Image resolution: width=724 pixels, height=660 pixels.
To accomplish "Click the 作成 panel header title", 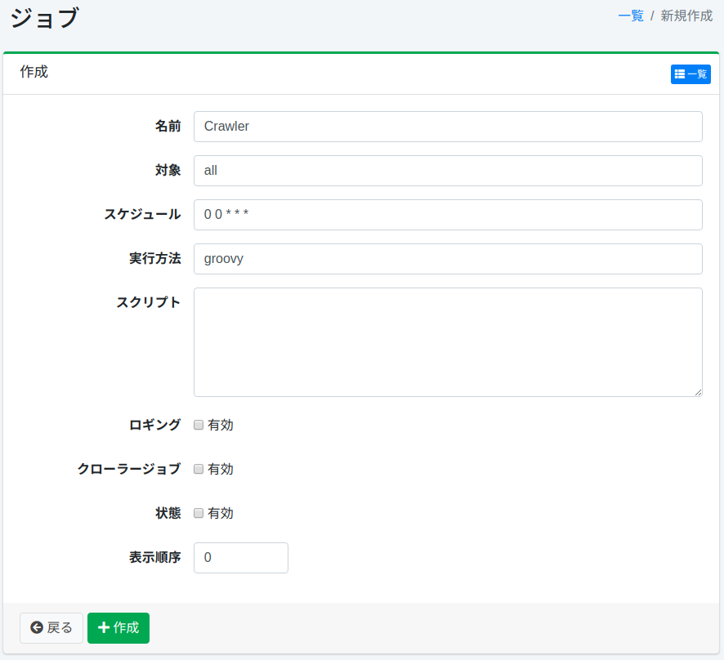I will point(34,72).
